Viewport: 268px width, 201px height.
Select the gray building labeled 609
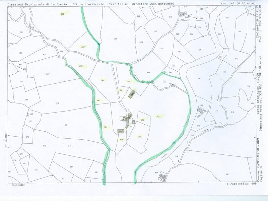click(121, 132)
